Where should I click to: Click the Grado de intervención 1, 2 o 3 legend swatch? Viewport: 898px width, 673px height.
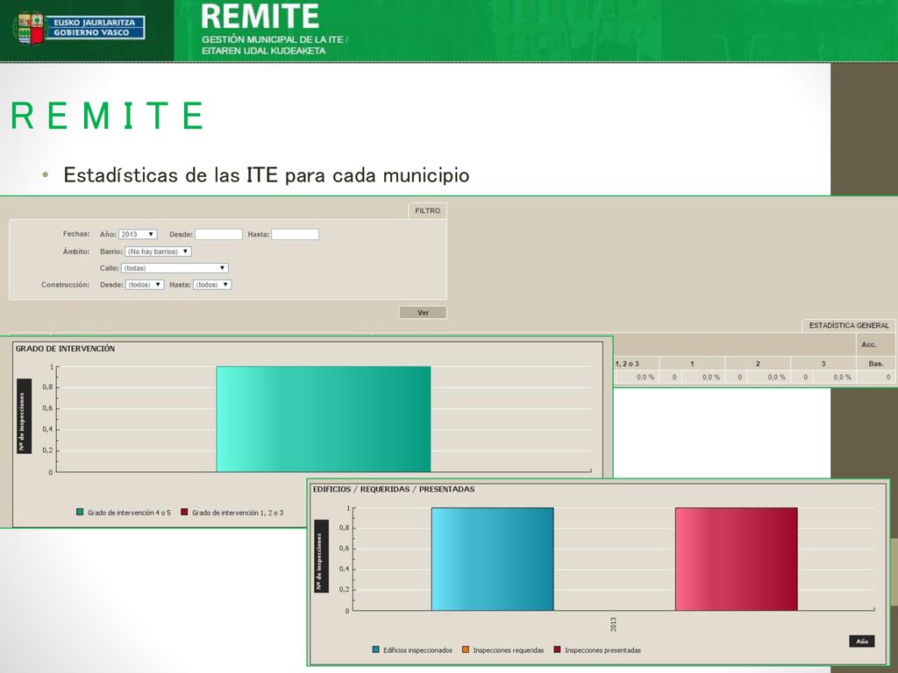click(x=184, y=512)
